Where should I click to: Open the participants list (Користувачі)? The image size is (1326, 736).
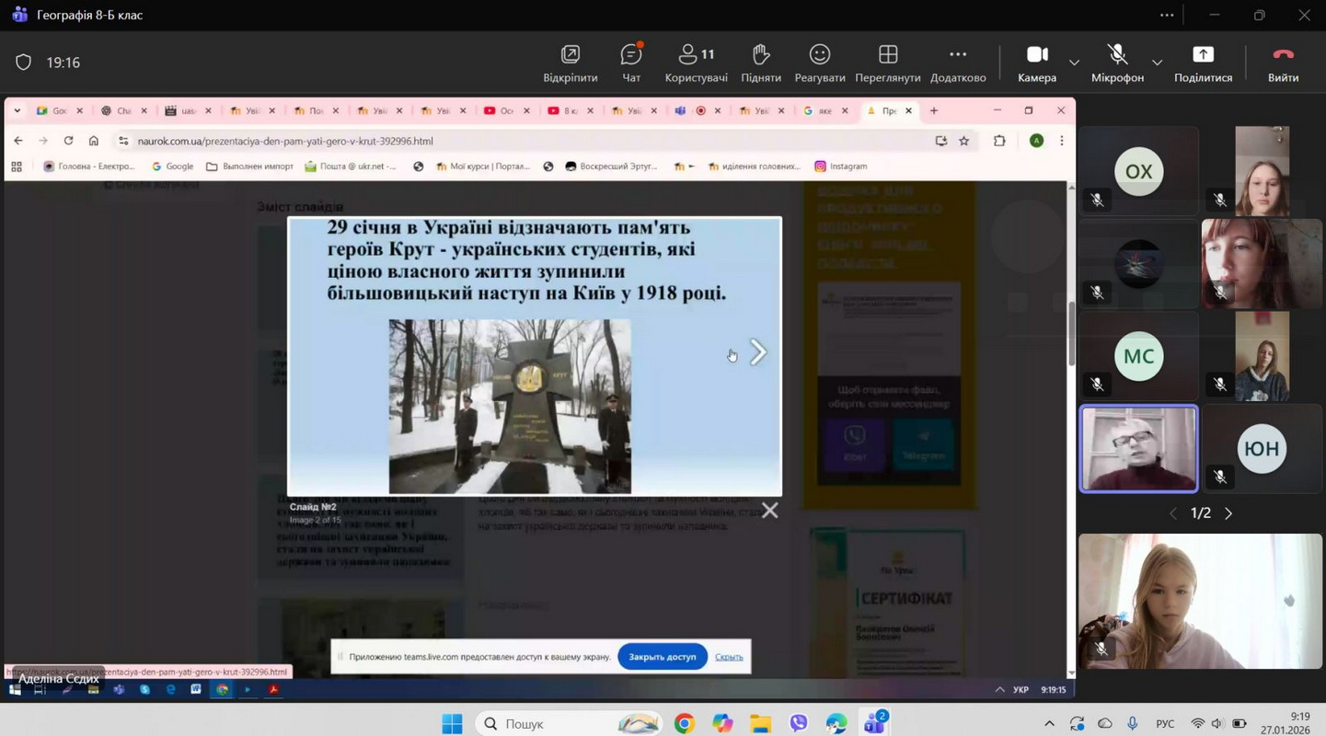tap(696, 63)
